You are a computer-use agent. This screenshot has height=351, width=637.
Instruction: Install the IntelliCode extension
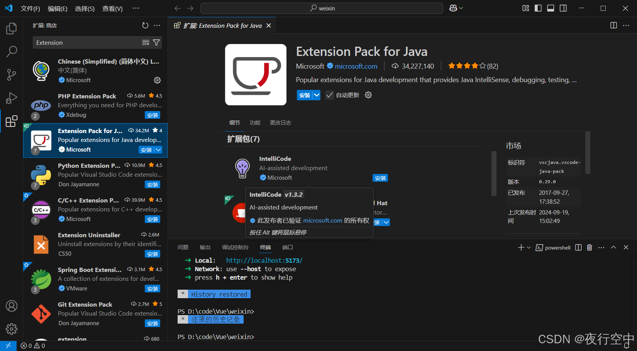(x=380, y=178)
